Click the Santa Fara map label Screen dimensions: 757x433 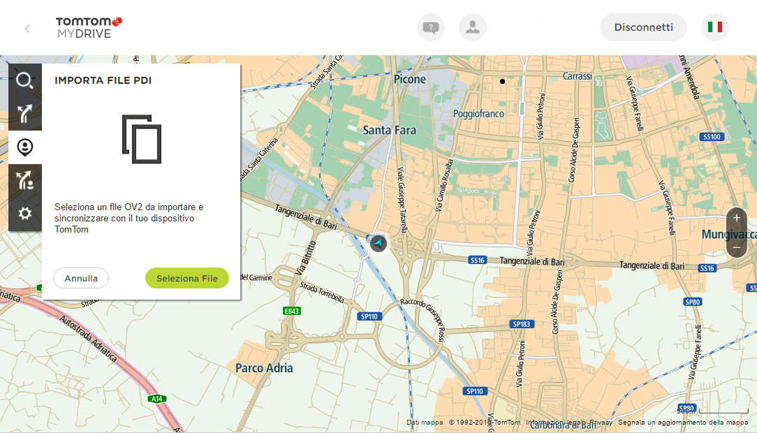click(389, 131)
